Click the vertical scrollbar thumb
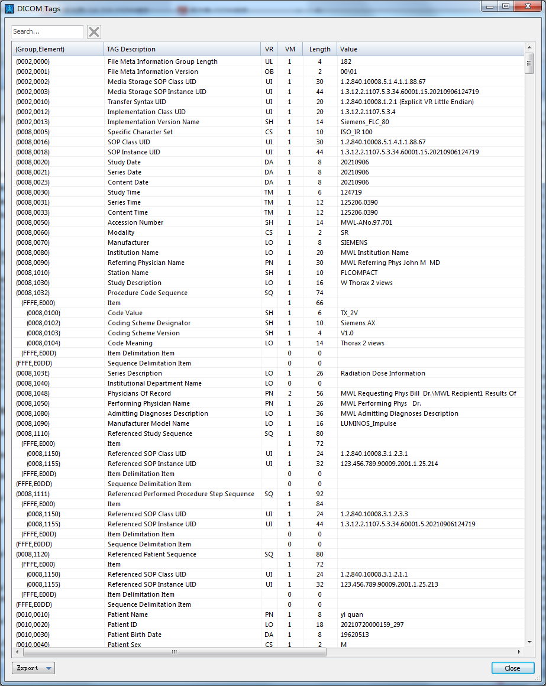This screenshot has height=686, width=546. 529,63
